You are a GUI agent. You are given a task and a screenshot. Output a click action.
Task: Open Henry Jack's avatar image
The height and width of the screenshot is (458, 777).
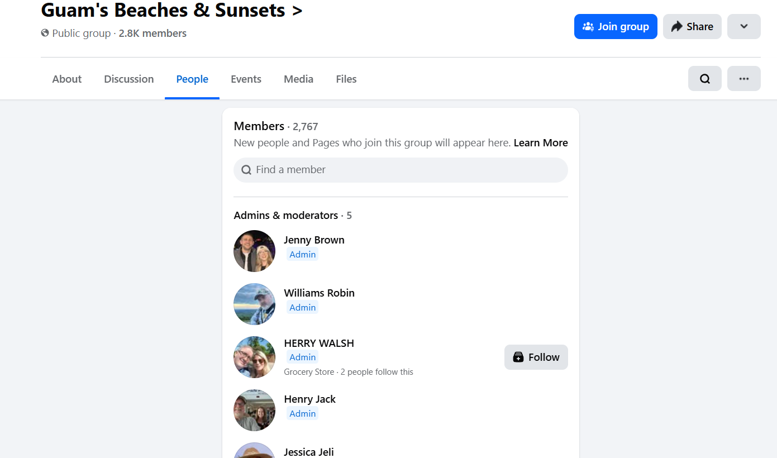tap(254, 410)
